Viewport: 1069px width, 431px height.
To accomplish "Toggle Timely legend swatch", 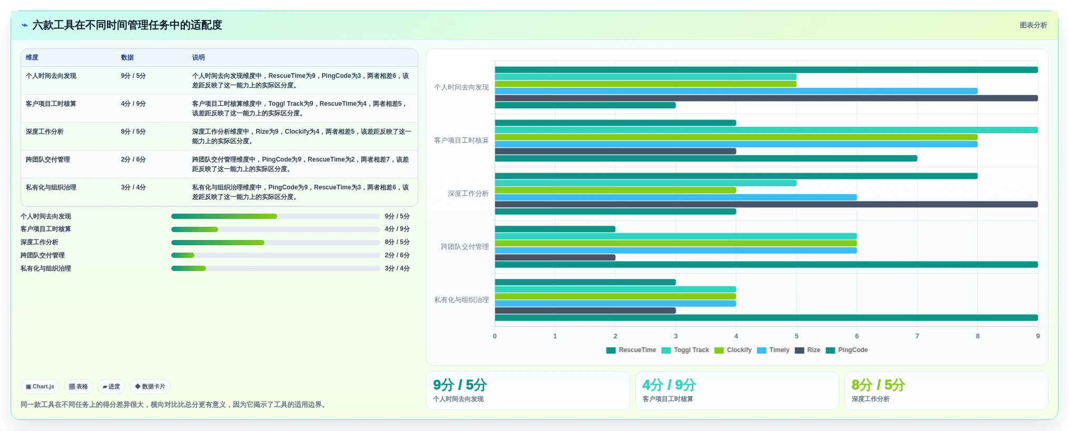I will coord(761,350).
